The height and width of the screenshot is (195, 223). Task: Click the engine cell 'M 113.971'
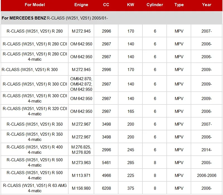coord(81,175)
